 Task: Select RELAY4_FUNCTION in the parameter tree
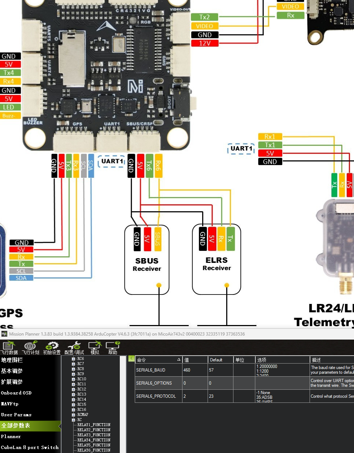(94, 440)
